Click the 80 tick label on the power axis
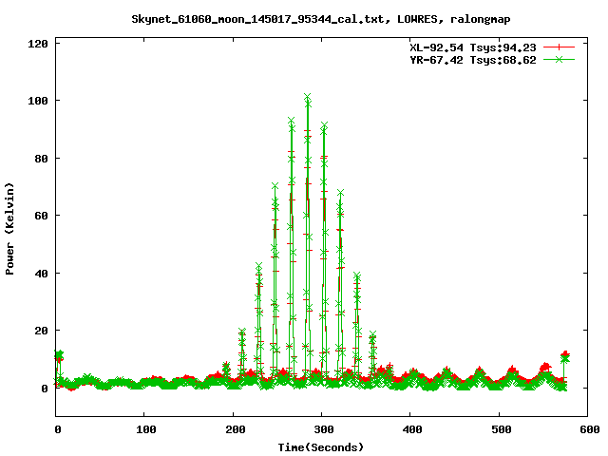This screenshot has height=456, width=608. [41, 158]
